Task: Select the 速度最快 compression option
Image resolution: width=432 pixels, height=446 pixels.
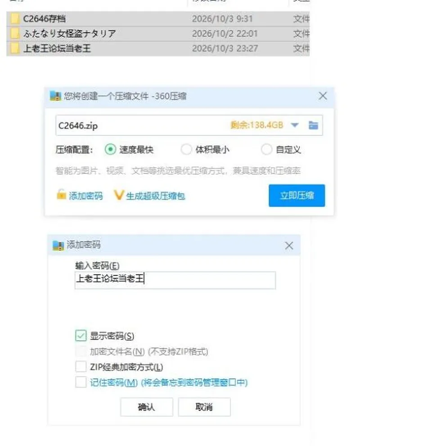Action: (110, 149)
